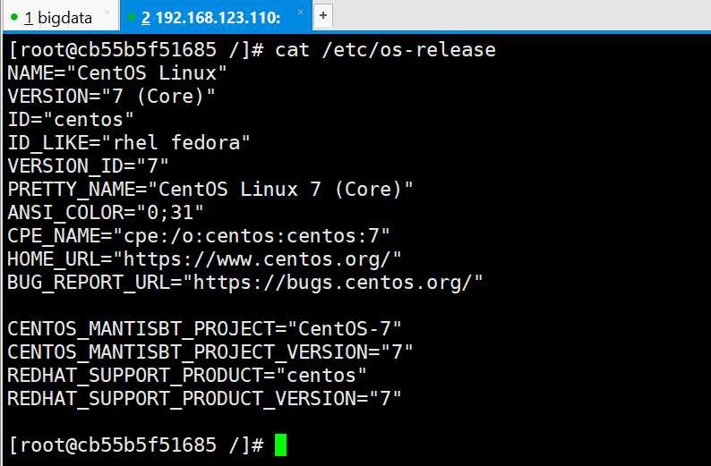The height and width of the screenshot is (466, 711).
Task: Click the green status dot on 192.168.123.110 tab
Action: pos(132,17)
